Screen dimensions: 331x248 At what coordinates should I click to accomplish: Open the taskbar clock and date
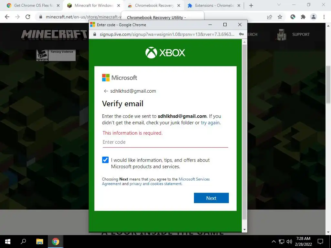[303, 242]
